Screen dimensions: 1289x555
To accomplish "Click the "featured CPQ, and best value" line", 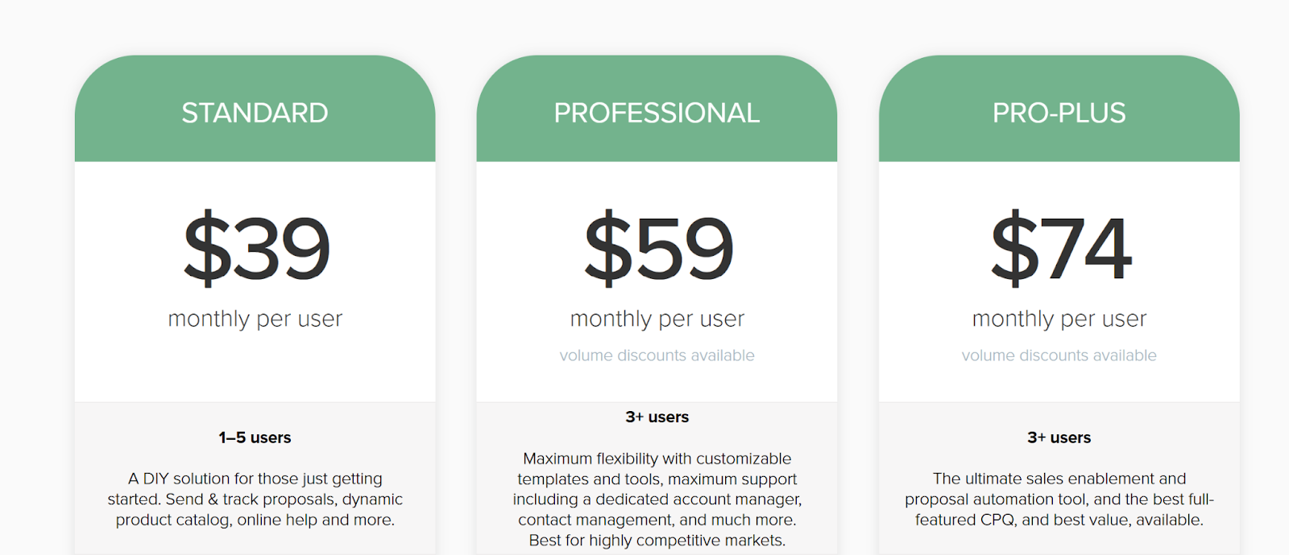I will click(1059, 520).
